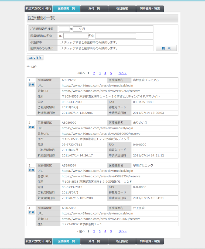Go to page 5 in bottom pagination
Viewport: 205px width, 249px height.
click(x=111, y=231)
